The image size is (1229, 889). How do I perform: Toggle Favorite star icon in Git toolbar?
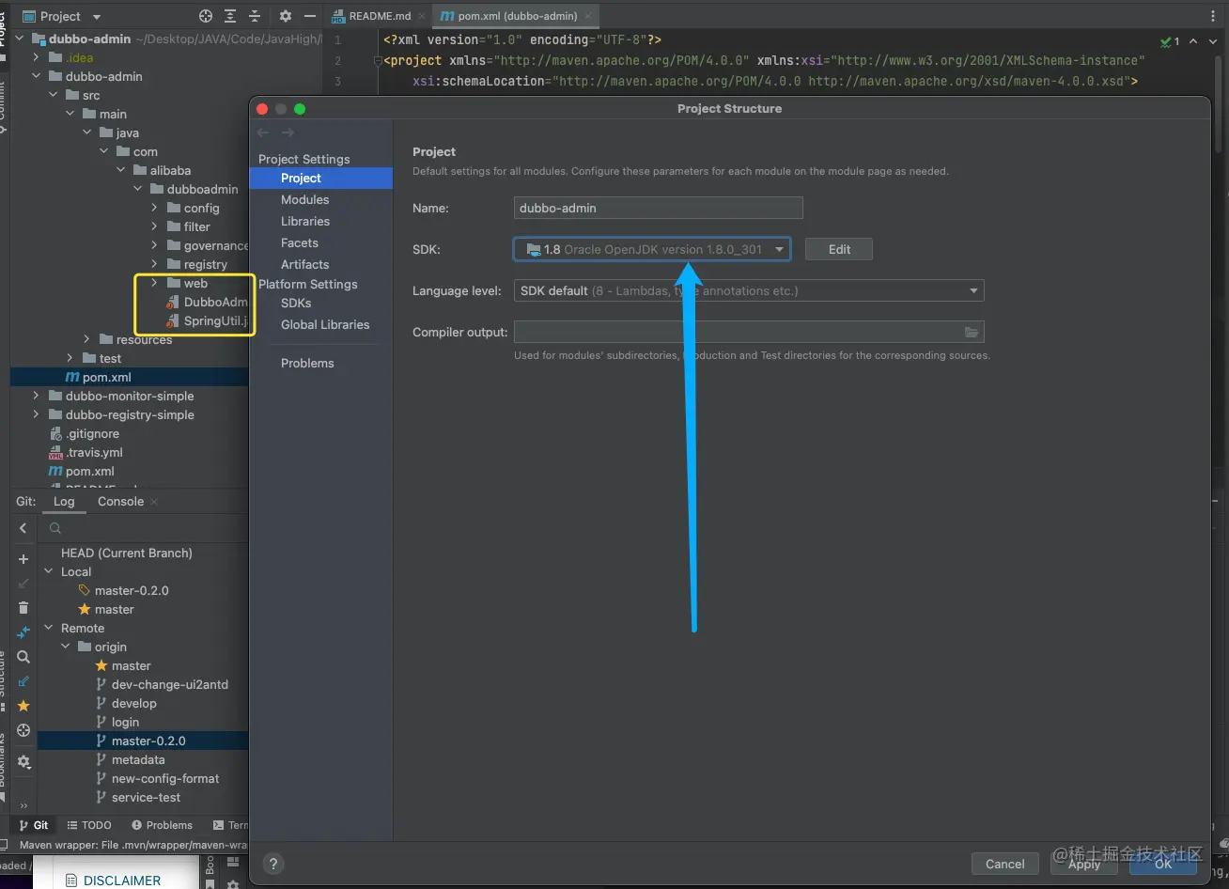pyautogui.click(x=23, y=706)
